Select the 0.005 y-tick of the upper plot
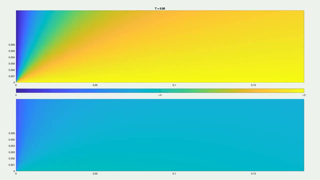The width and height of the screenshot is (320, 180). tap(12, 51)
